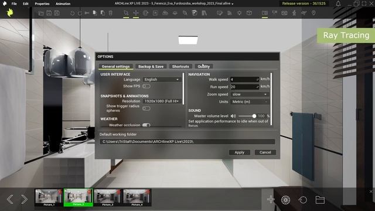Click the library books icon
The height and width of the screenshot is (211, 375).
pyautogui.click(x=204, y=13)
